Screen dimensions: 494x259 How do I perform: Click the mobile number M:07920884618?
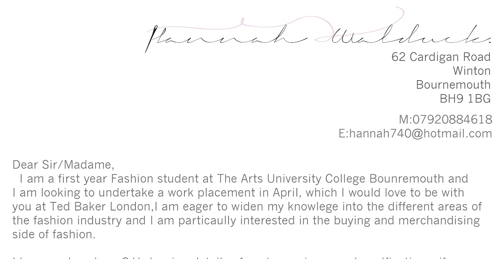tap(445, 119)
